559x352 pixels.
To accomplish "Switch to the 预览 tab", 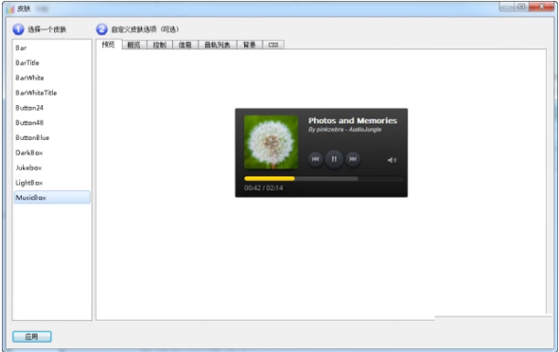I will 108,45.
